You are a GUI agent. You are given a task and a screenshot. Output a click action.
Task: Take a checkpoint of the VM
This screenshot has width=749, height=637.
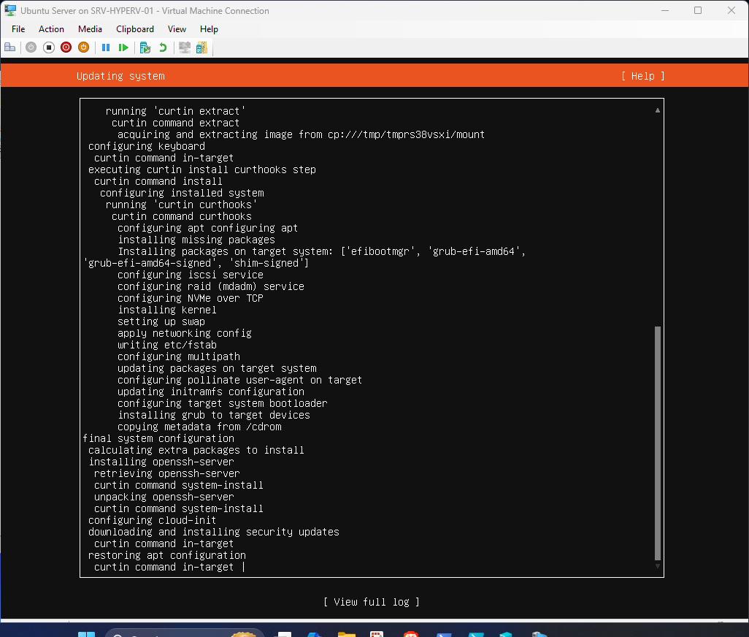(x=144, y=47)
